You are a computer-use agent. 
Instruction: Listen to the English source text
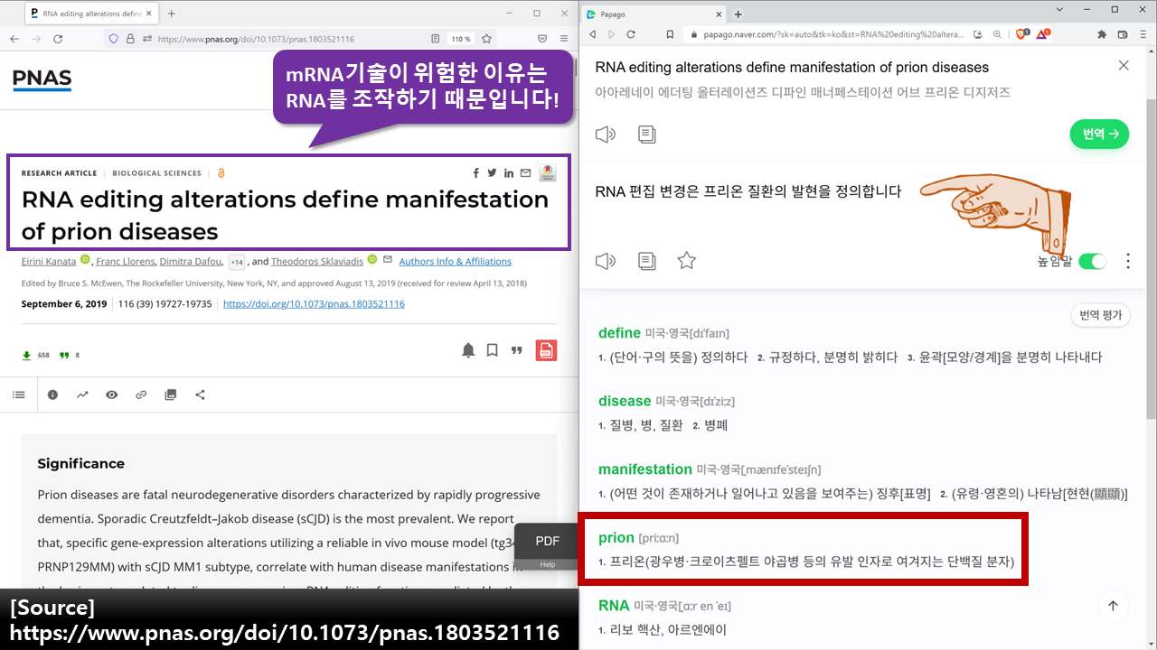tap(606, 135)
